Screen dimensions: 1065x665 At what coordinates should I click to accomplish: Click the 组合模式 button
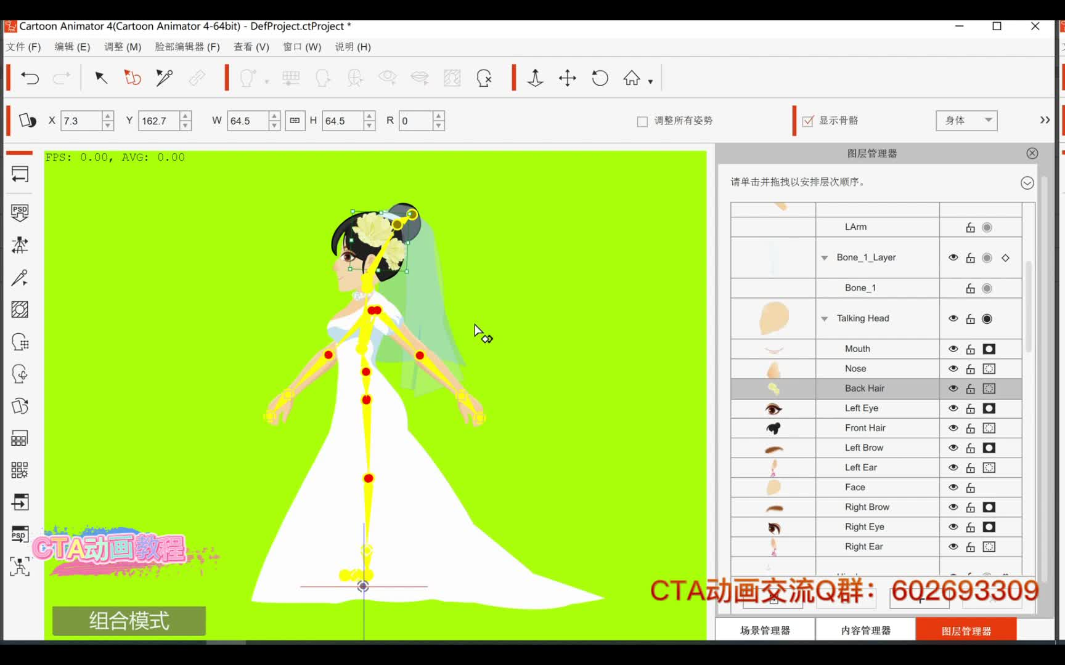[128, 621]
